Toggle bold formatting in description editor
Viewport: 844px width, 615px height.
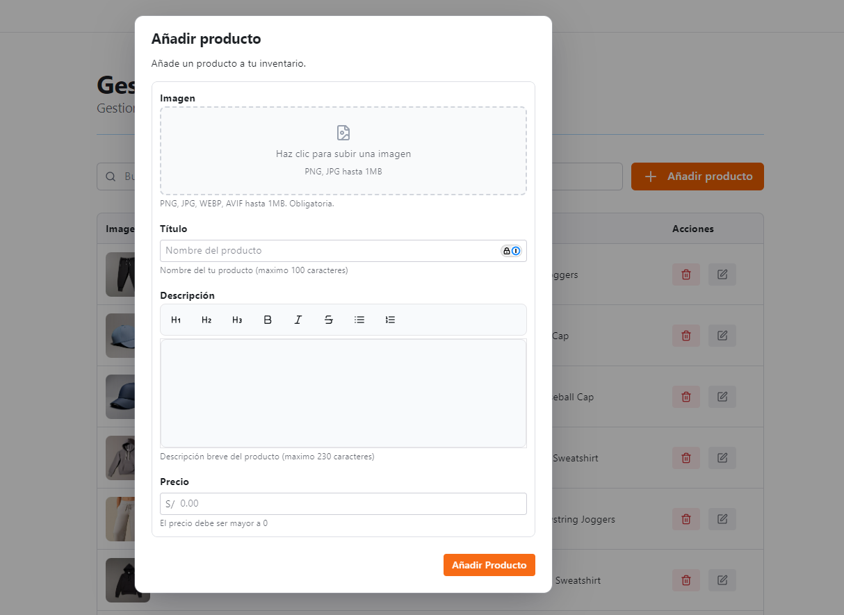tap(268, 320)
